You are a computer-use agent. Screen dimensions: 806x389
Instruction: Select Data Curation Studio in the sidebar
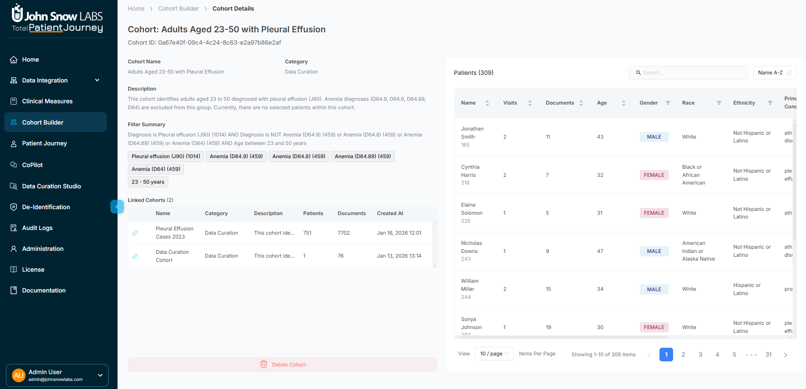click(51, 186)
